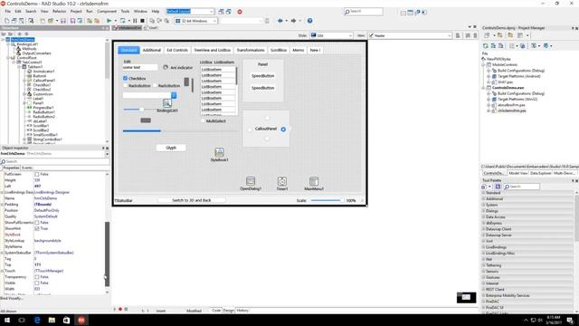The height and width of the screenshot is (326, 579).
Task: Open Windows Start menu
Action: pos(7,320)
